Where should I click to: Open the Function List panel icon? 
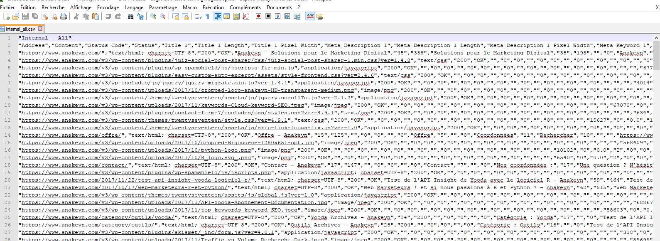[x=245, y=16]
